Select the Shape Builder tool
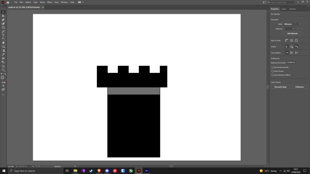The width and height of the screenshot is (310, 174). [x=3, y=47]
